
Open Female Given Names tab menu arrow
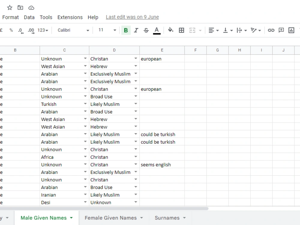point(142,218)
